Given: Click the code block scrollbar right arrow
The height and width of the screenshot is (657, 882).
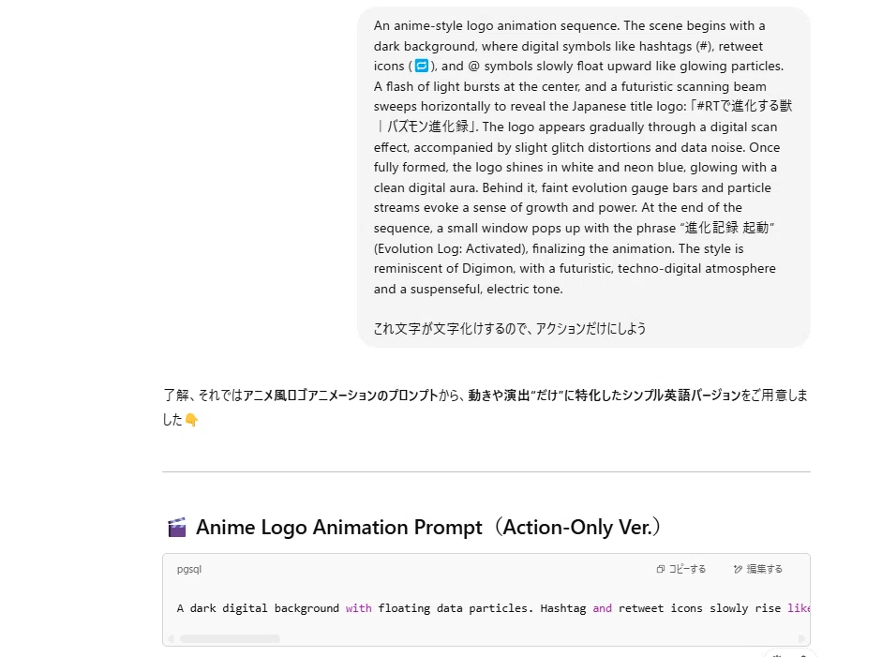Looking at the screenshot, I should point(801,638).
